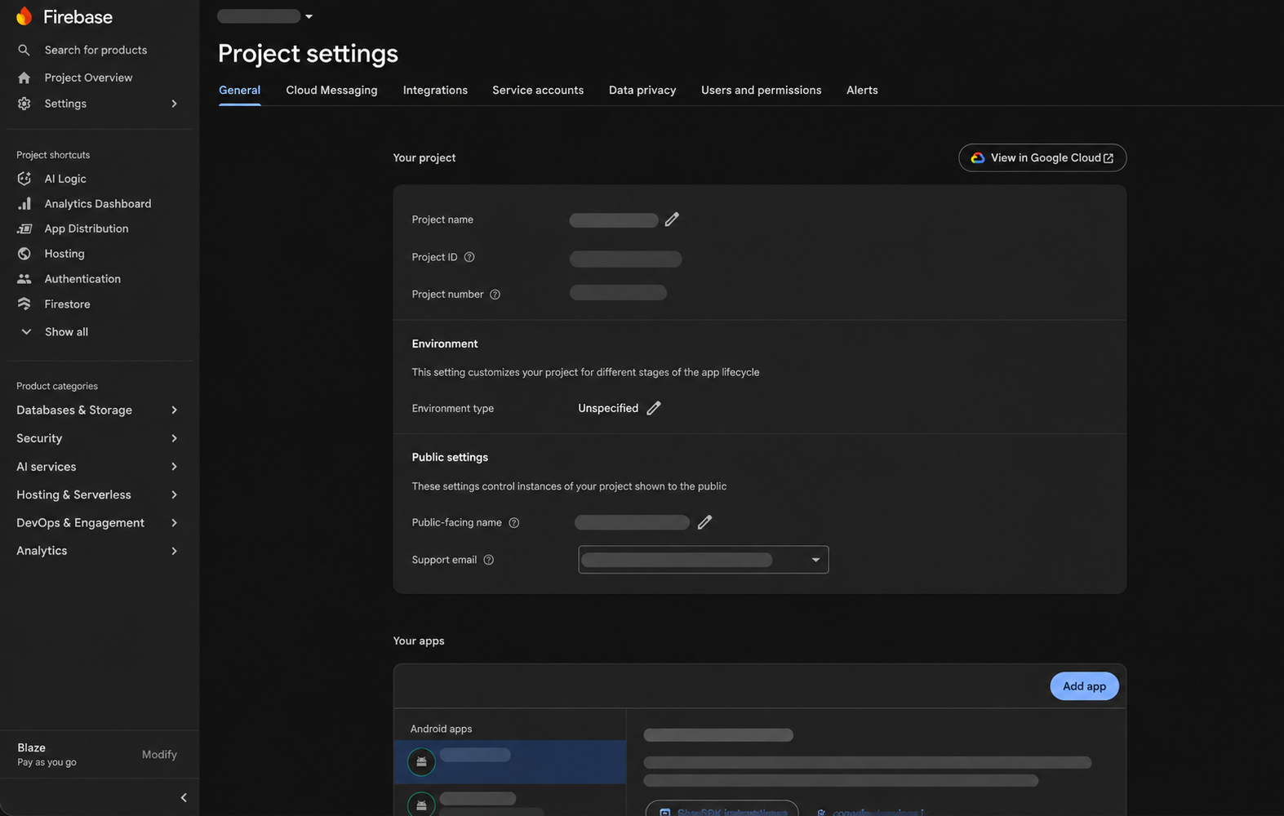The image size is (1284, 816).
Task: Click the Project Overview home icon
Action: (24, 78)
